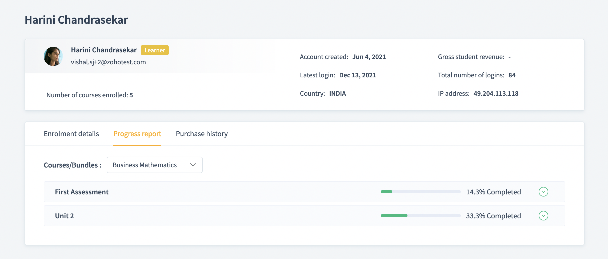Click the First Assessment row title
Image resolution: width=608 pixels, height=259 pixels.
click(82, 192)
